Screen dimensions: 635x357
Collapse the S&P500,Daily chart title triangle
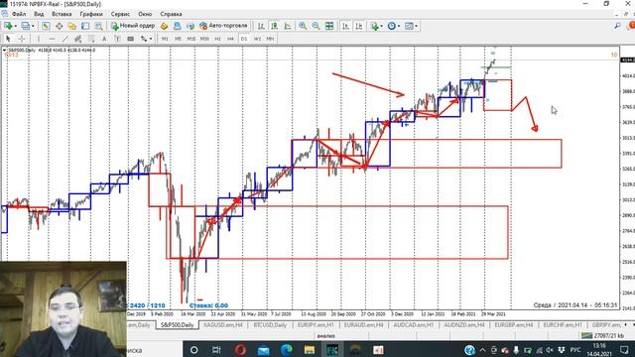(4, 51)
